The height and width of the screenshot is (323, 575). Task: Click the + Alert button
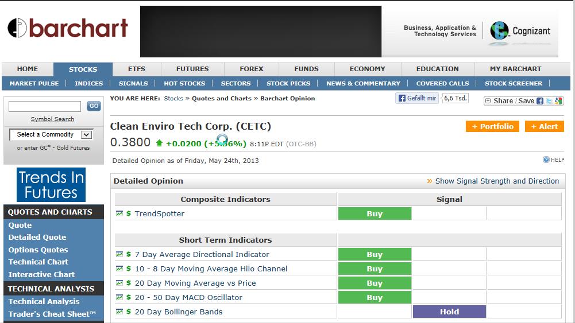(x=544, y=127)
